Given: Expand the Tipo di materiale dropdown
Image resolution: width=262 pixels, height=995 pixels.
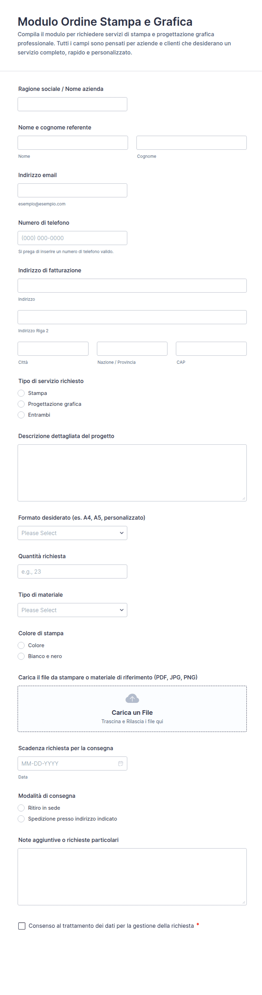Looking at the screenshot, I should [72, 610].
